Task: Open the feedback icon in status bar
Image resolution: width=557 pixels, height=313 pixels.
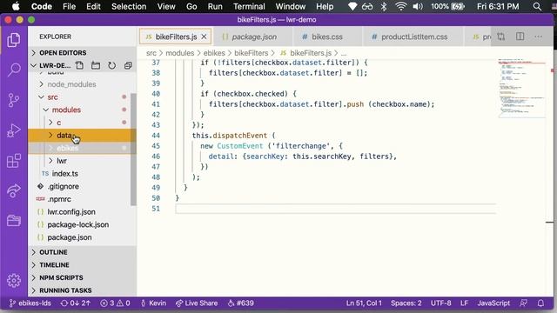Action: [x=523, y=303]
